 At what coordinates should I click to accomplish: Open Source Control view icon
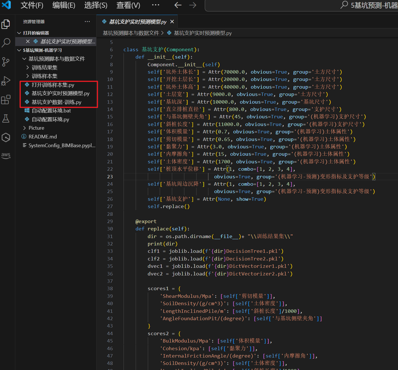click(x=6, y=62)
